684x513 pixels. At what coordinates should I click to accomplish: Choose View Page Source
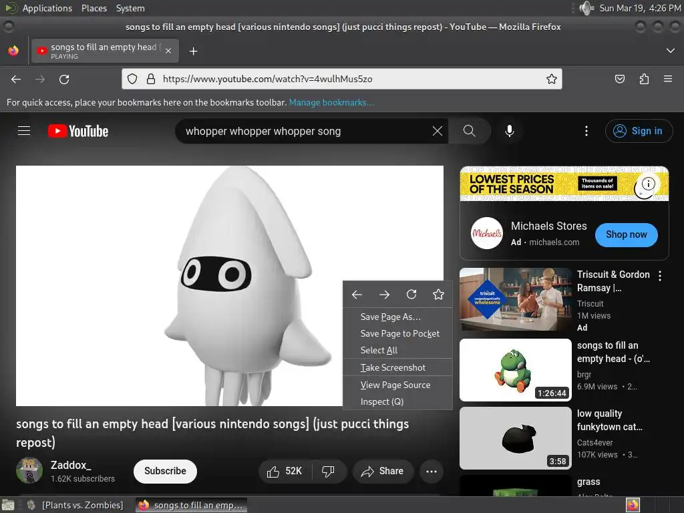pos(397,385)
